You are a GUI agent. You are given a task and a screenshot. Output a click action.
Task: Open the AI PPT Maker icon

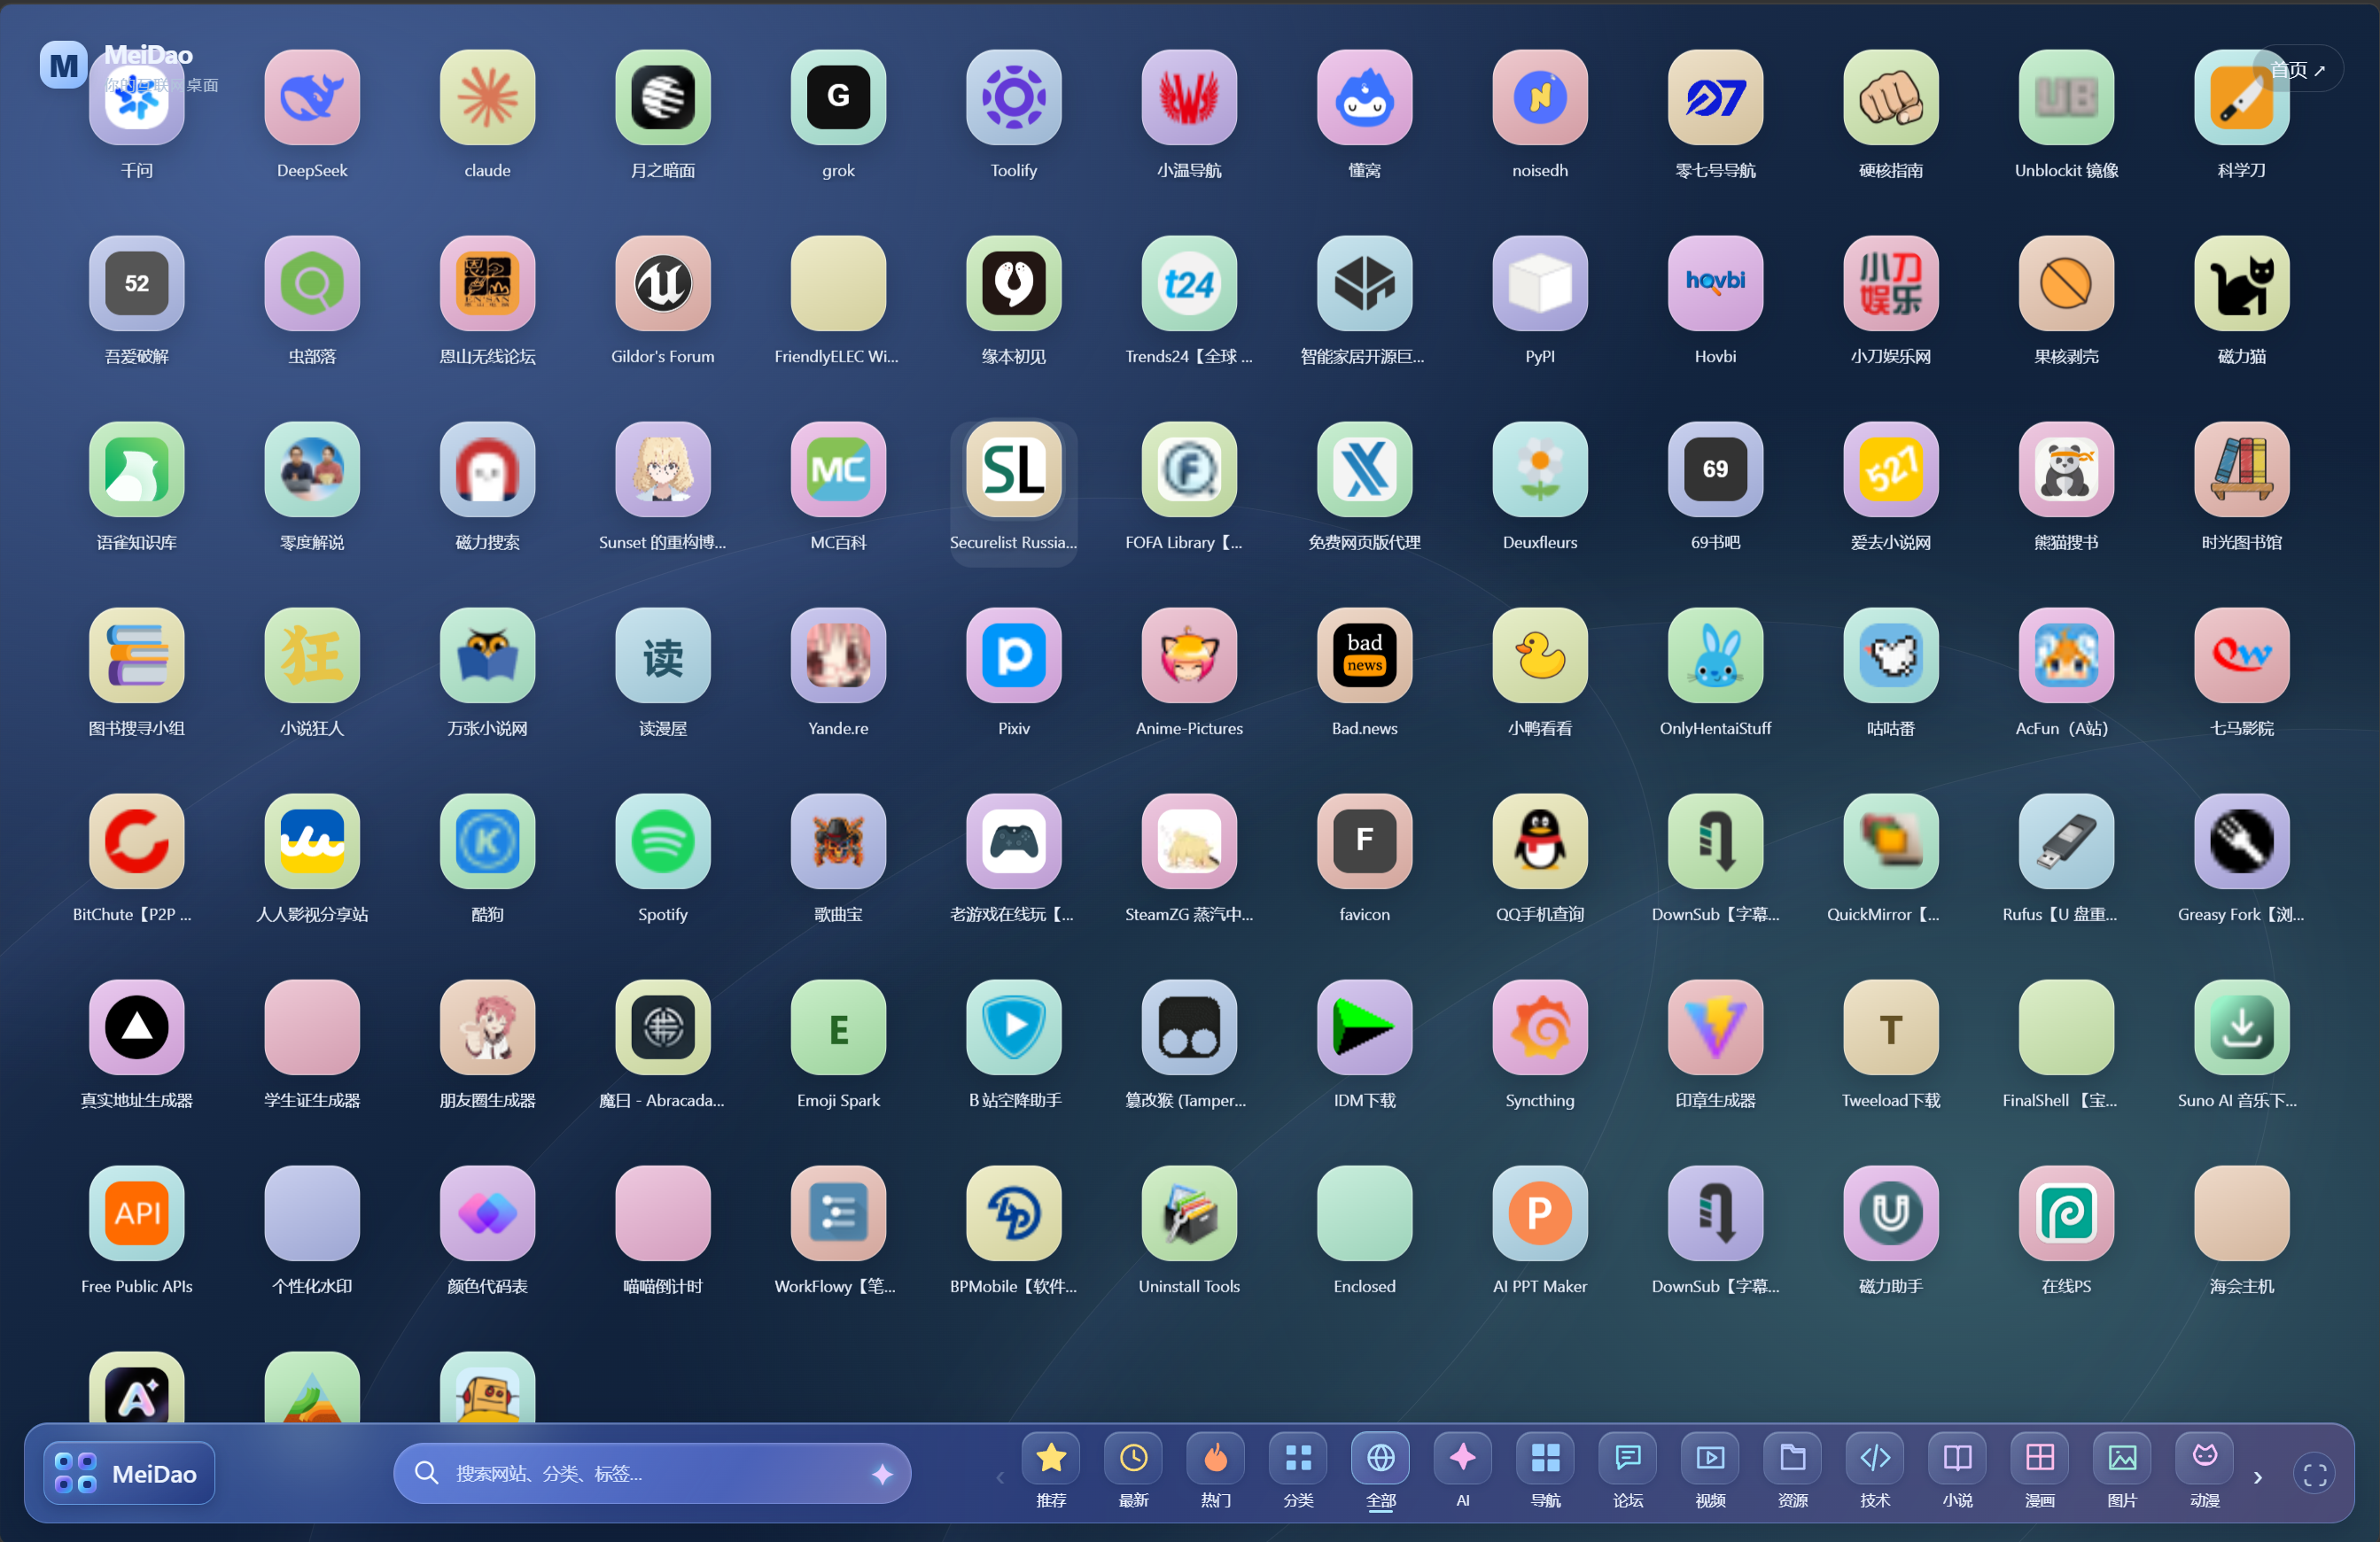pyautogui.click(x=1539, y=1213)
